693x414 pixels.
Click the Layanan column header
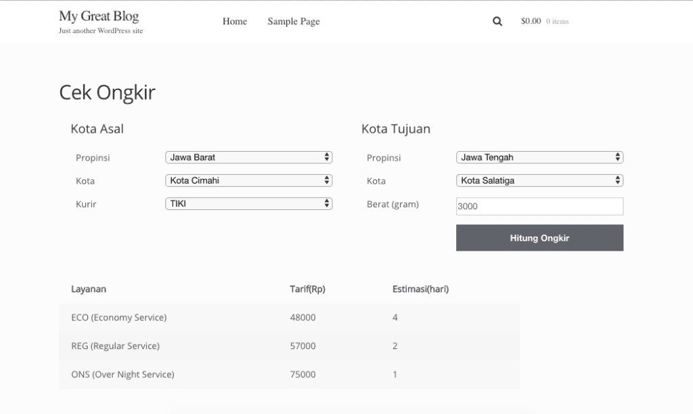point(89,289)
